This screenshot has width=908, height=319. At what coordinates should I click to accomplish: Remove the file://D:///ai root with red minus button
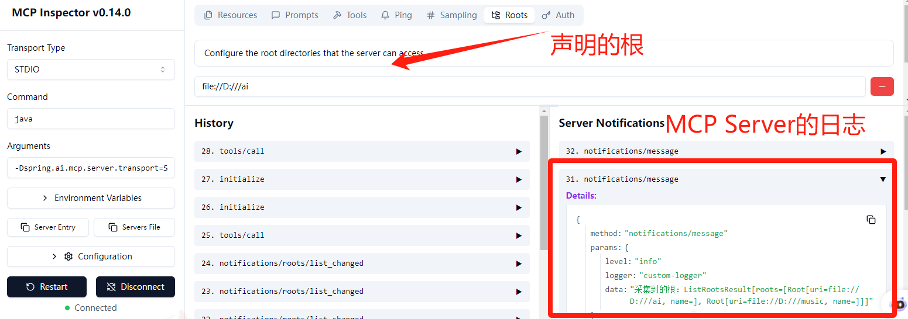(882, 86)
